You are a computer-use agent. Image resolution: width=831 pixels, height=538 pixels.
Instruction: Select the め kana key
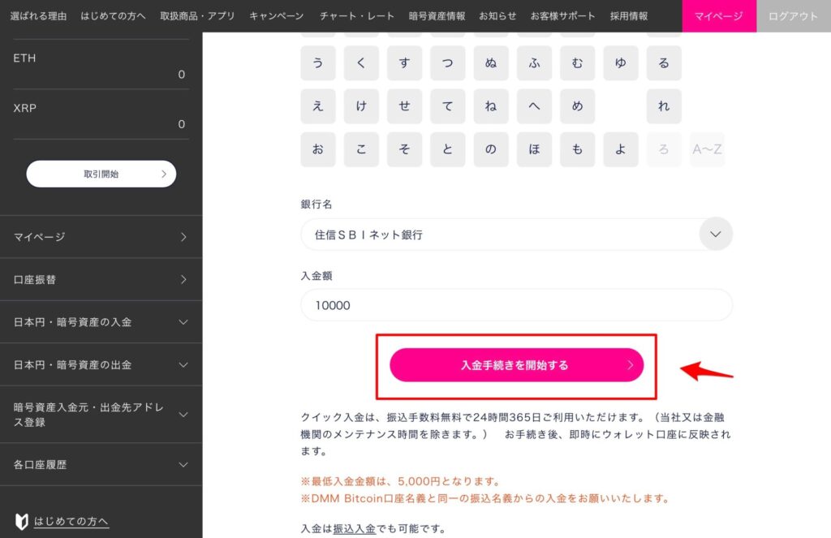coord(577,106)
